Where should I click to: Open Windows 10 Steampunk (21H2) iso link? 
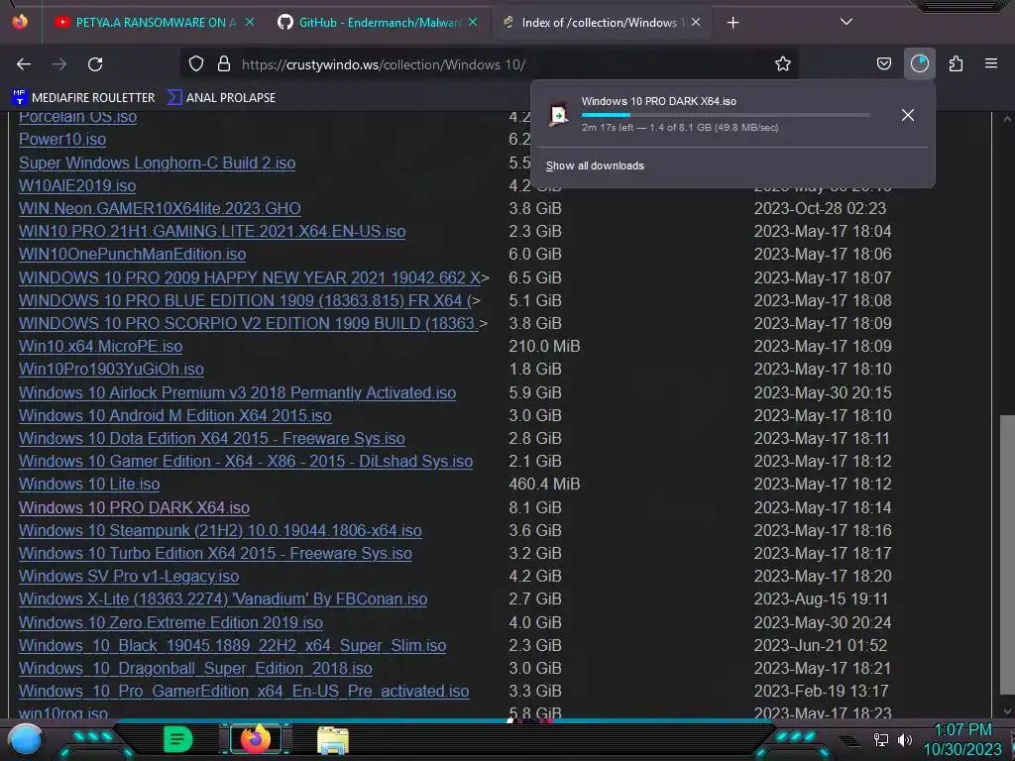pyautogui.click(x=220, y=531)
